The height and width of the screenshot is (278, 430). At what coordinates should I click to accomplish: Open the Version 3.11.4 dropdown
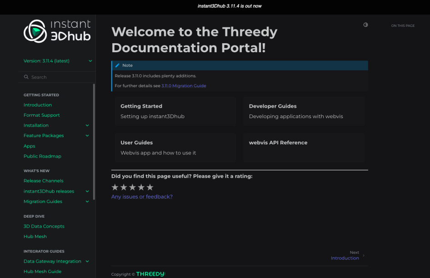(58, 61)
